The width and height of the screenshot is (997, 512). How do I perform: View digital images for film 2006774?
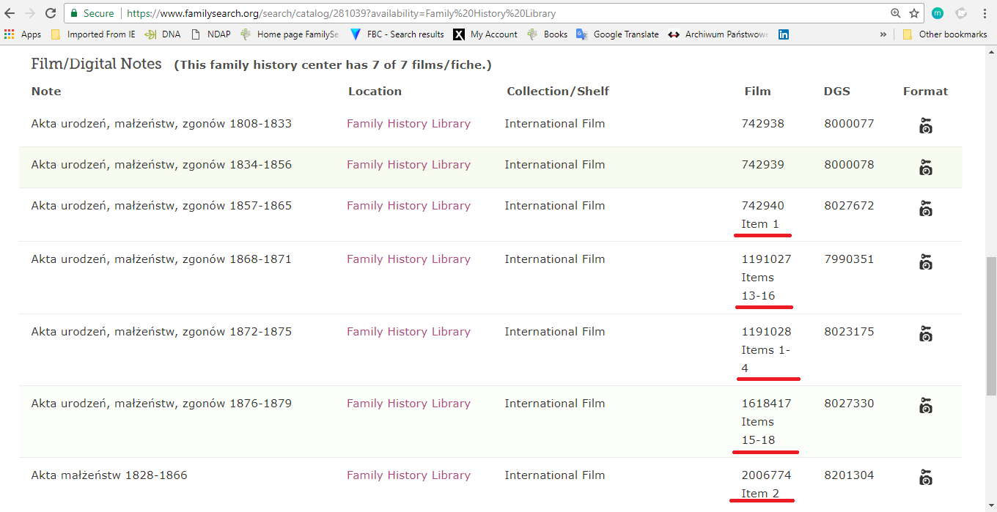coord(925,478)
